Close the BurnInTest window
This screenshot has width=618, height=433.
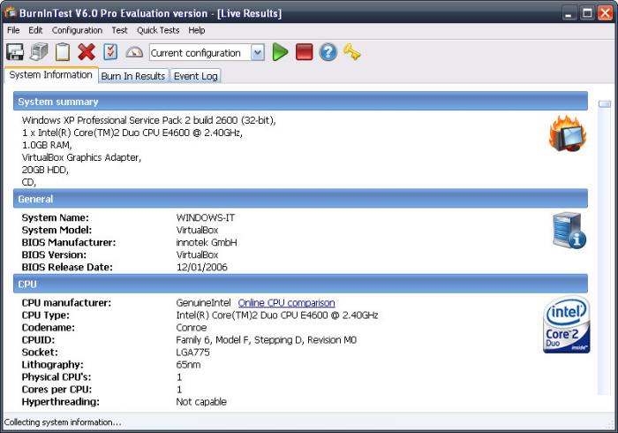click(605, 13)
